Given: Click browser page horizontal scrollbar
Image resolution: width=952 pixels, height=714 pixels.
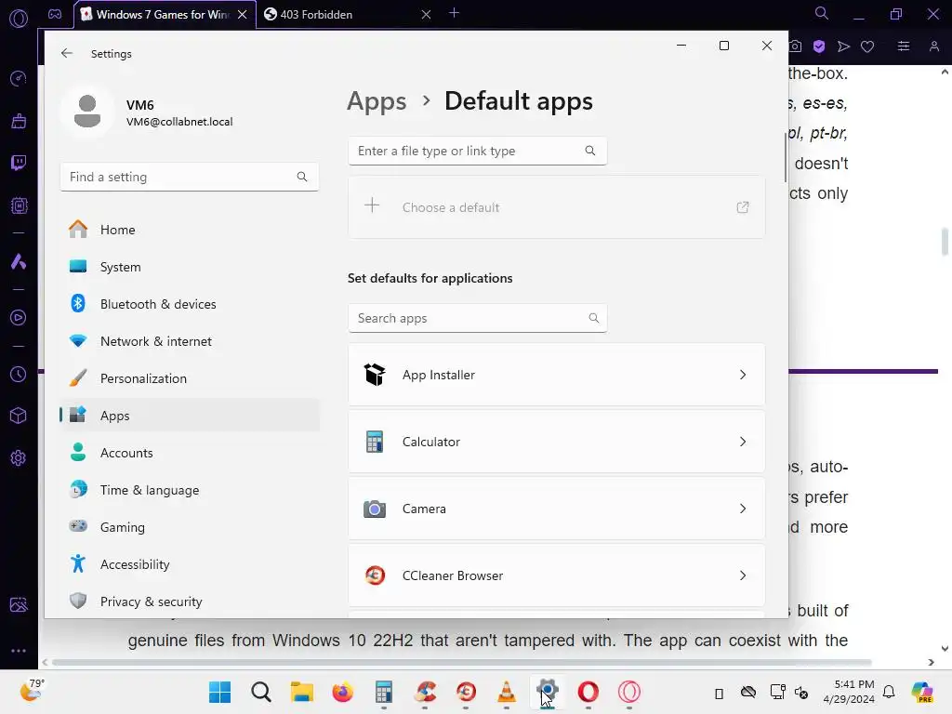Looking at the screenshot, I should pyautogui.click(x=461, y=662).
